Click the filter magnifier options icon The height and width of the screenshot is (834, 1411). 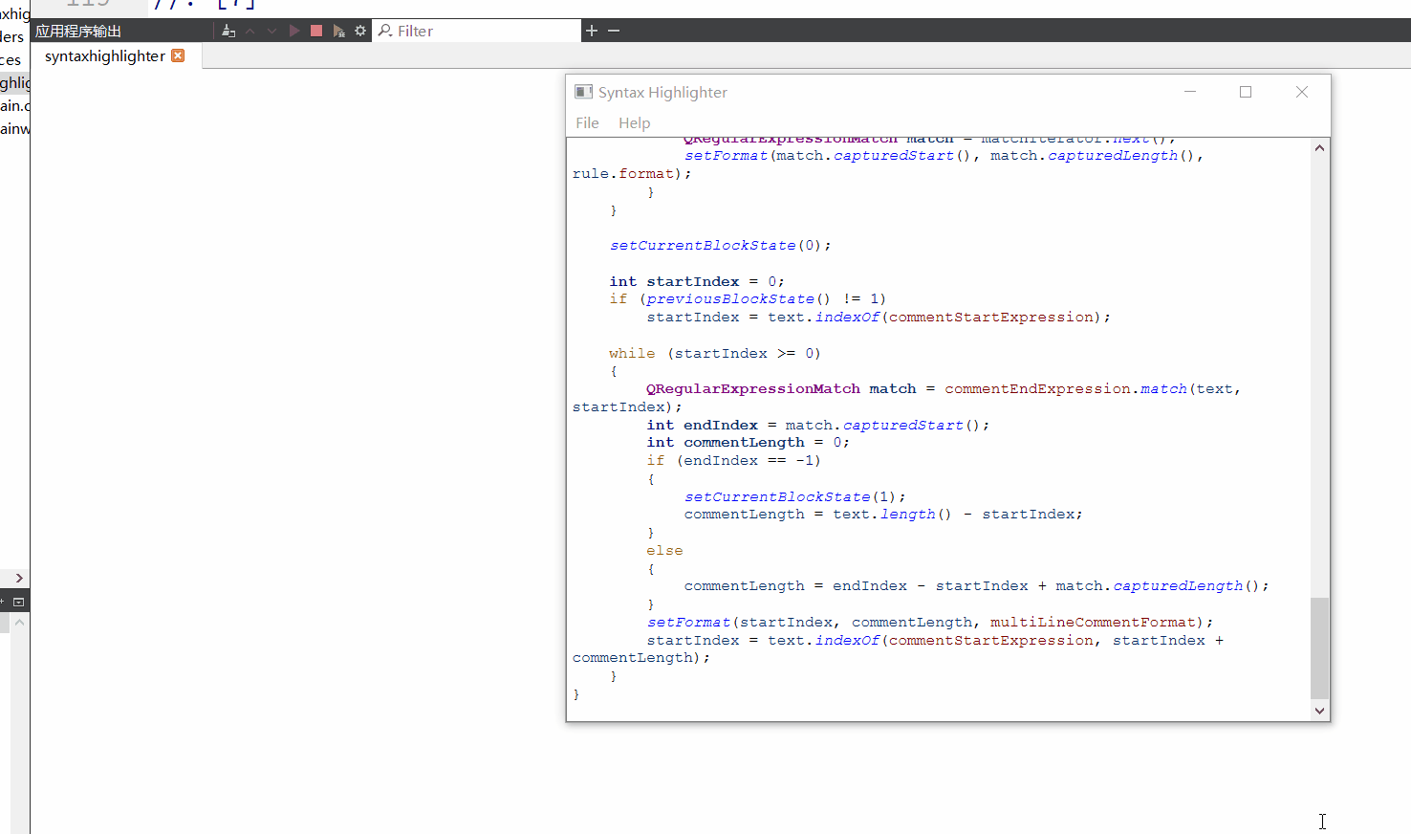coord(385,31)
